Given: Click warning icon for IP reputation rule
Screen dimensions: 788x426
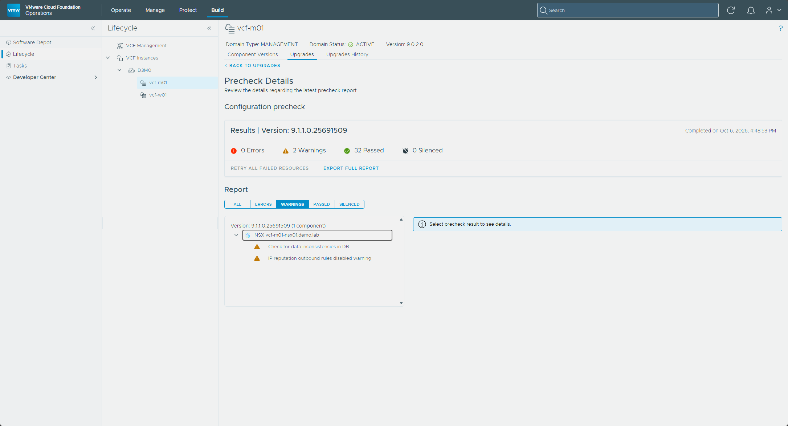Looking at the screenshot, I should tap(257, 258).
